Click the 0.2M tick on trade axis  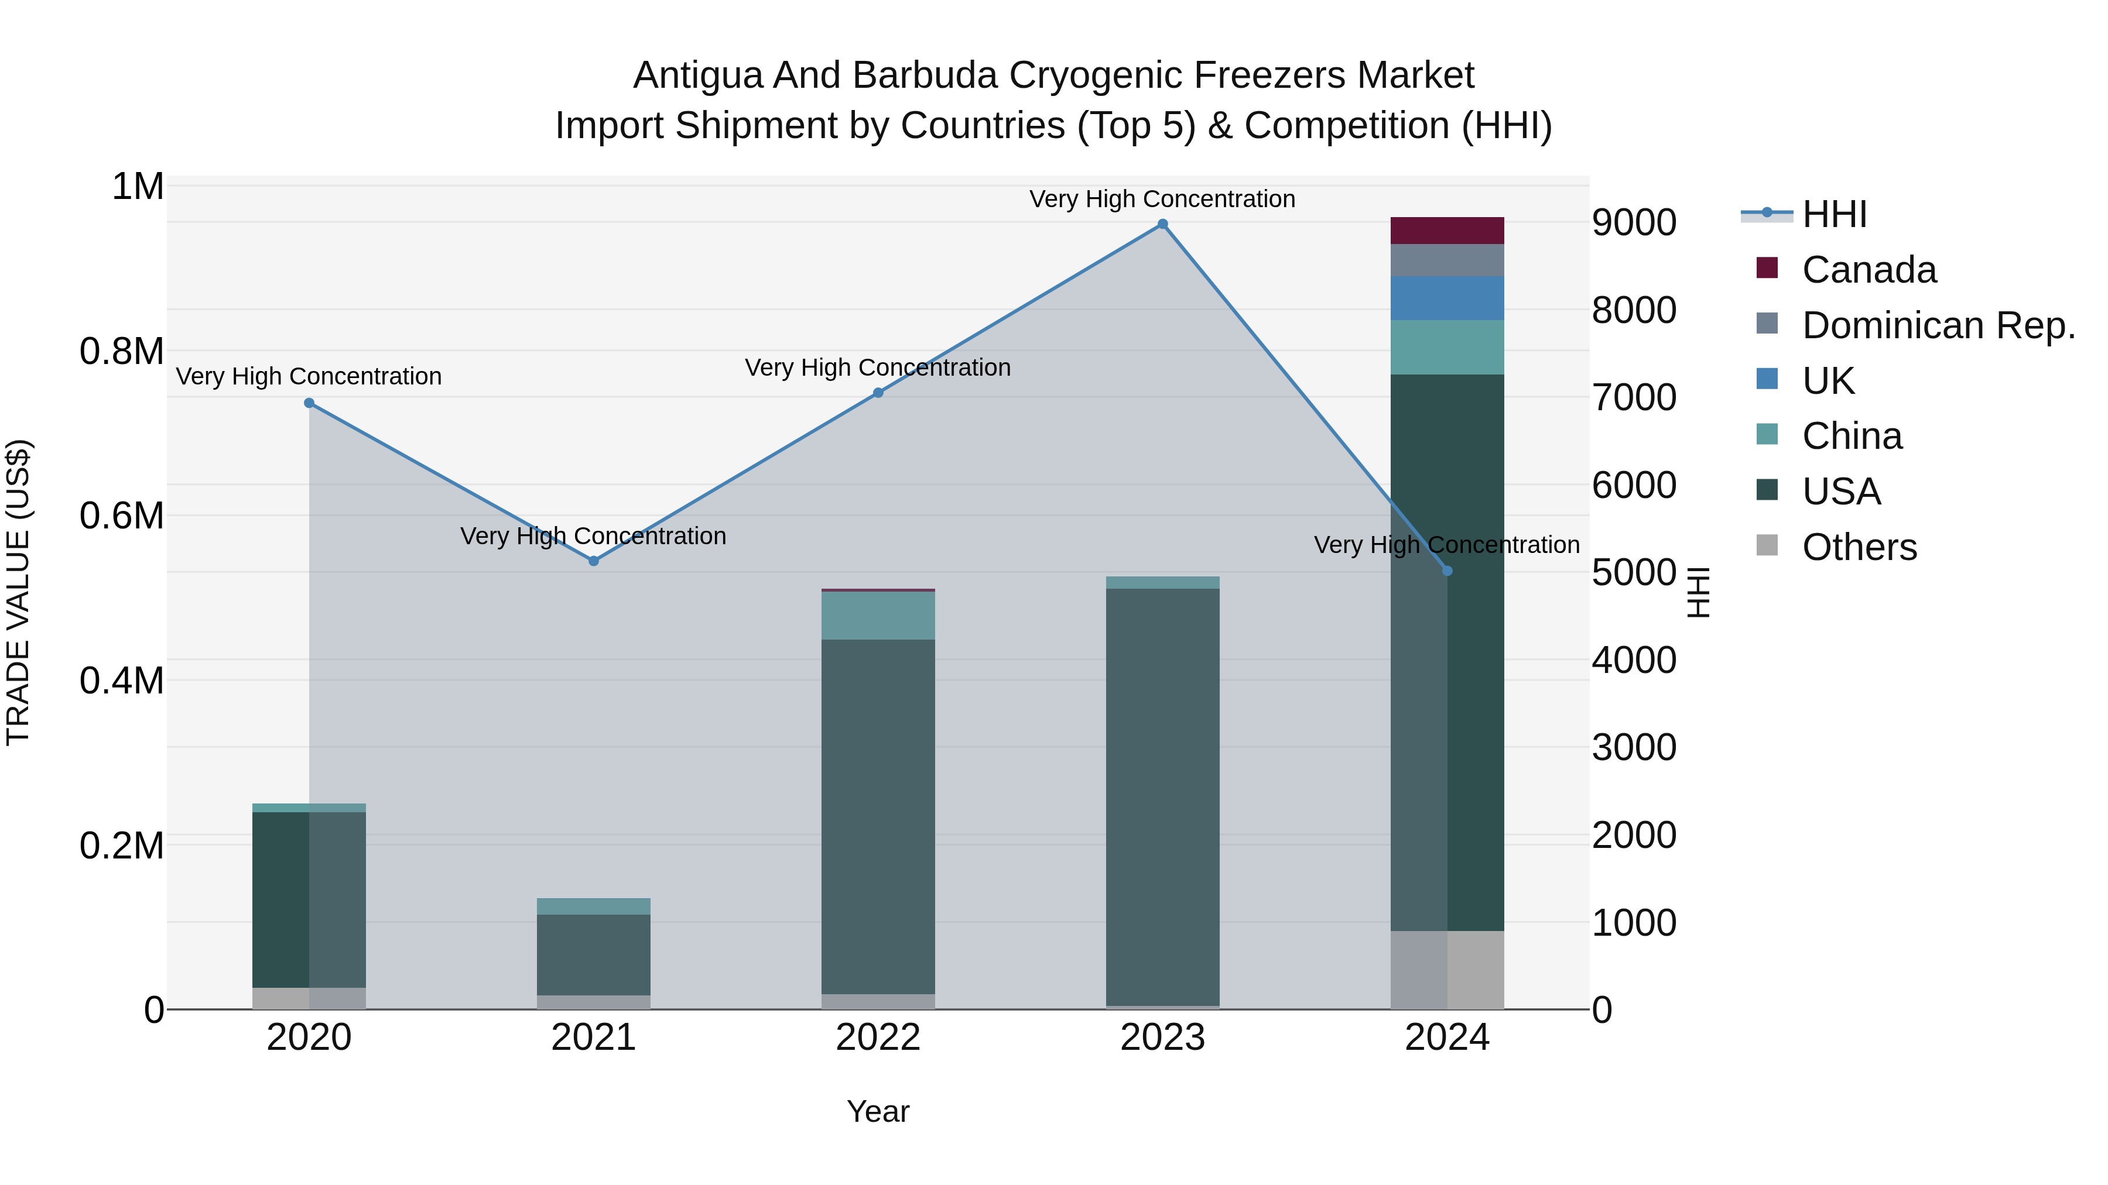point(122,846)
